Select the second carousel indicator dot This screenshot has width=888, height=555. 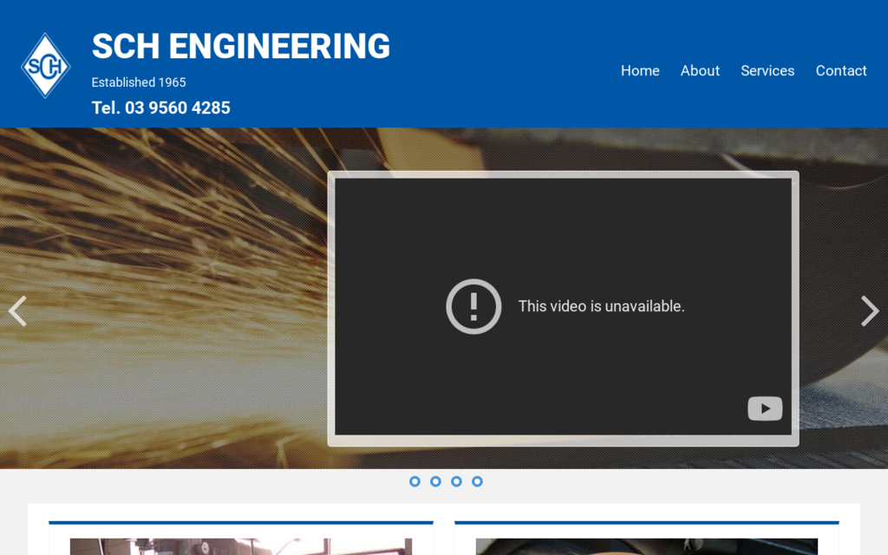[435, 481]
